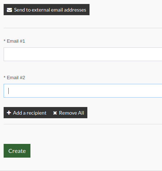Open Send to external email addresses

pos(46,10)
